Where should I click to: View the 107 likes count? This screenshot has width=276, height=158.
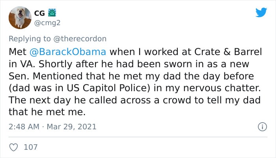click(x=31, y=147)
